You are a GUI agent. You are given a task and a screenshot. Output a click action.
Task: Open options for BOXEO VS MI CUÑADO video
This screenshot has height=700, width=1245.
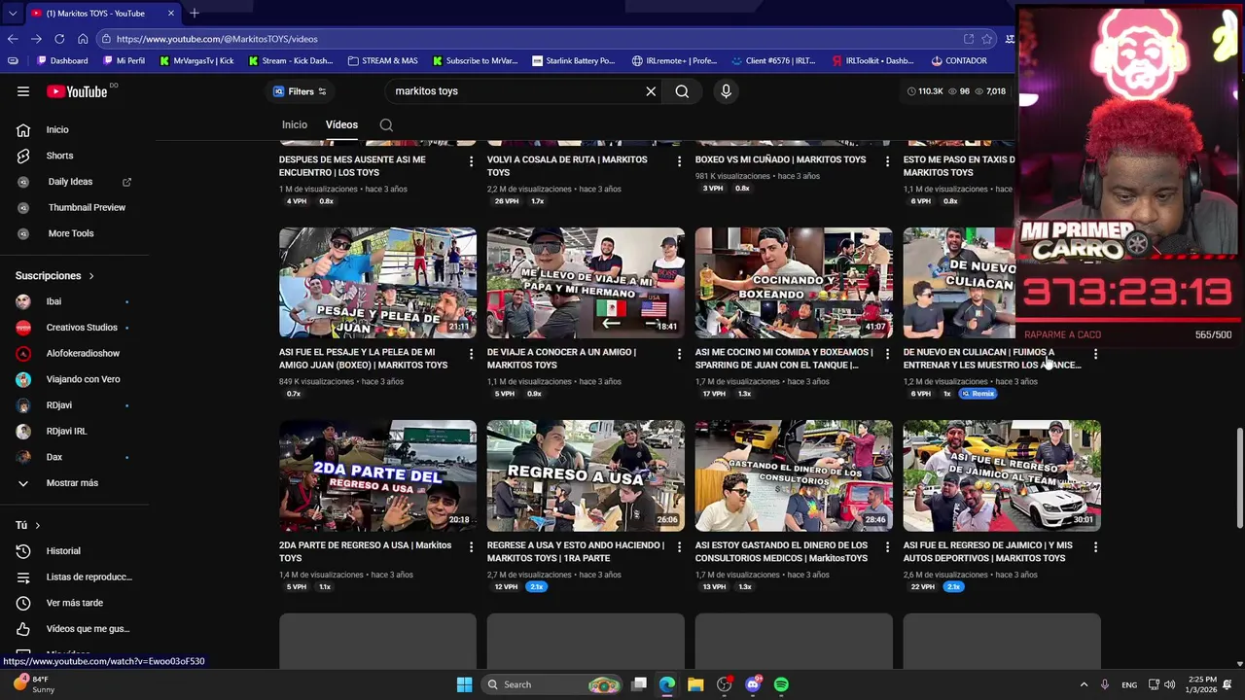887,160
